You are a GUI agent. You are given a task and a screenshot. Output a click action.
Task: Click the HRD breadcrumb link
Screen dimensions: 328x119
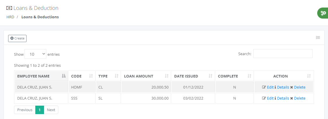click(10, 17)
